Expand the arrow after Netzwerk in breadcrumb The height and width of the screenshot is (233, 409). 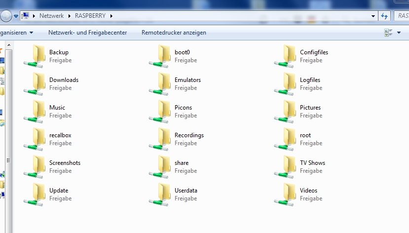pos(70,16)
